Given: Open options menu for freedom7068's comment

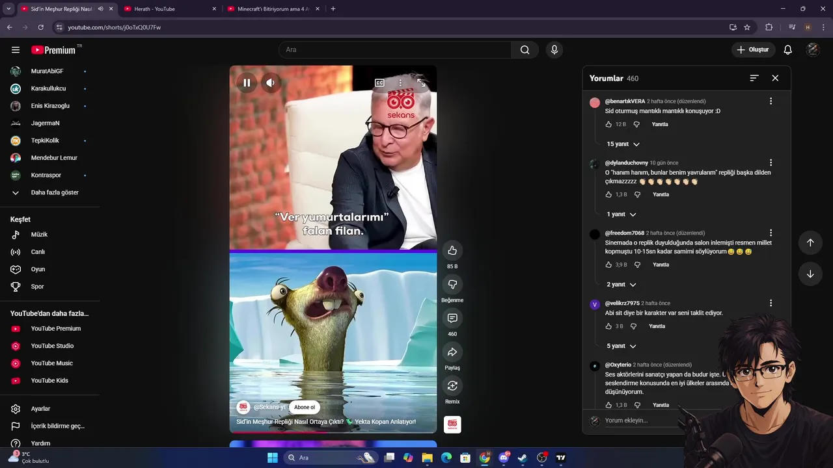Looking at the screenshot, I should coord(771,233).
